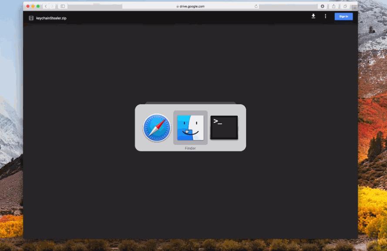Image resolution: width=387 pixels, height=251 pixels.
Task: Show all tabs overview in Safari
Action: [345, 6]
